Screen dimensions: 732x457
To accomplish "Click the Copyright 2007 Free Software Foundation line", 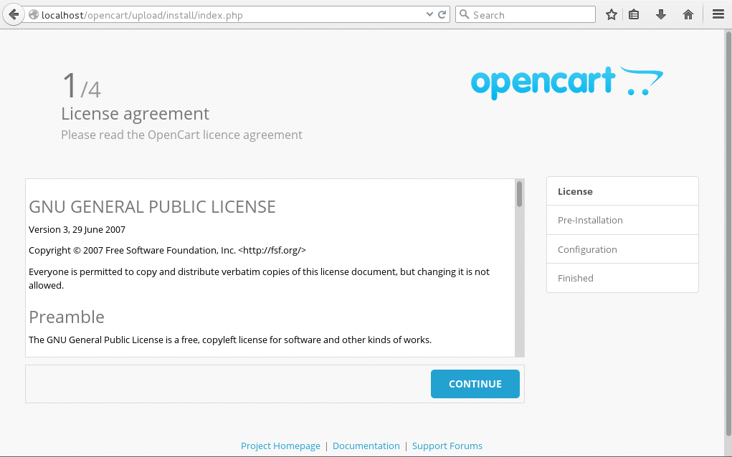I will 167,251.
